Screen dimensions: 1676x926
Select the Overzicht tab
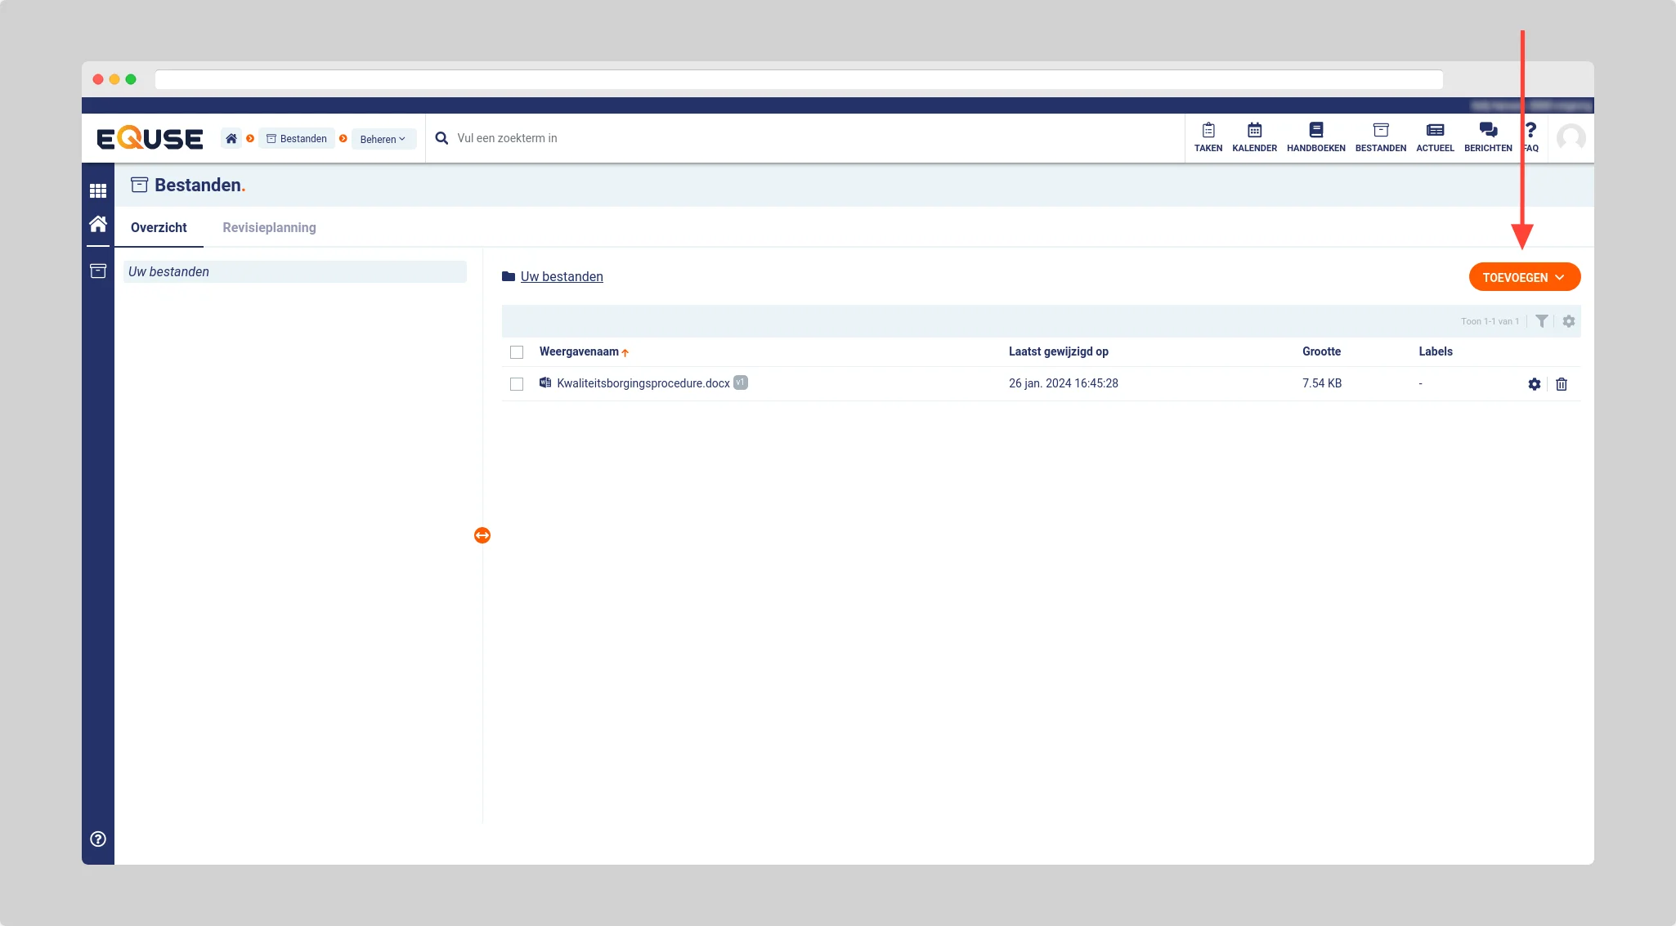click(x=159, y=227)
